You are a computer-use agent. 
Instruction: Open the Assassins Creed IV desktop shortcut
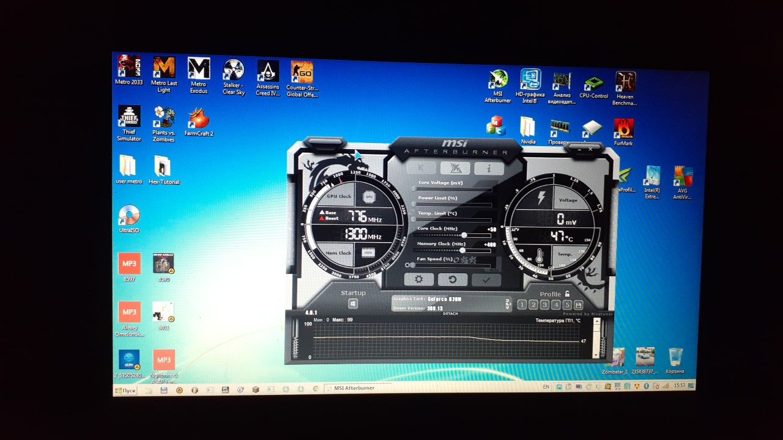268,78
